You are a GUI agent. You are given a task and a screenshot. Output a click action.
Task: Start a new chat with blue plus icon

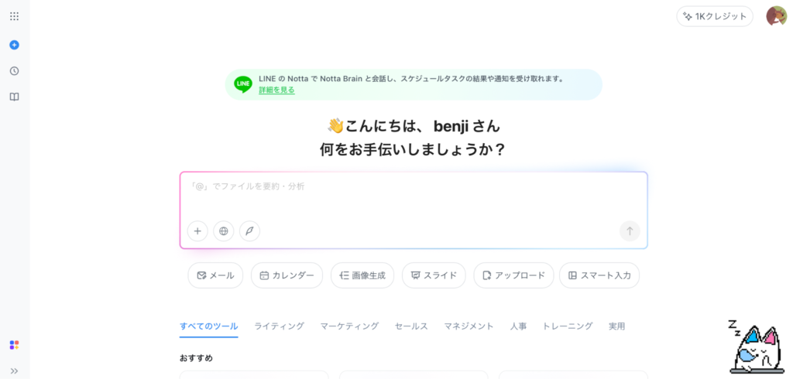[x=14, y=45]
